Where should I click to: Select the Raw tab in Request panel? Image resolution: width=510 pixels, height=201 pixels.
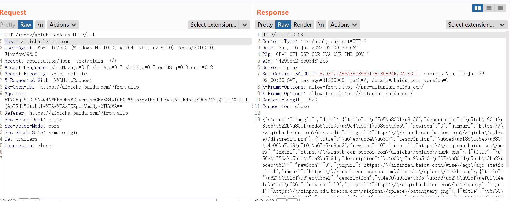(26, 25)
